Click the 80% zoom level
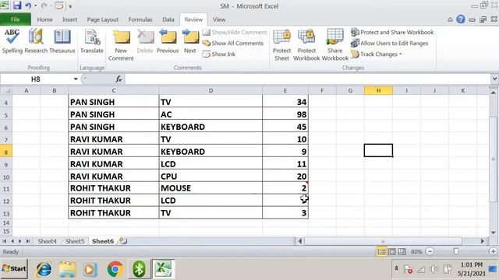Viewport: 499px width, 280px height. coord(416,252)
